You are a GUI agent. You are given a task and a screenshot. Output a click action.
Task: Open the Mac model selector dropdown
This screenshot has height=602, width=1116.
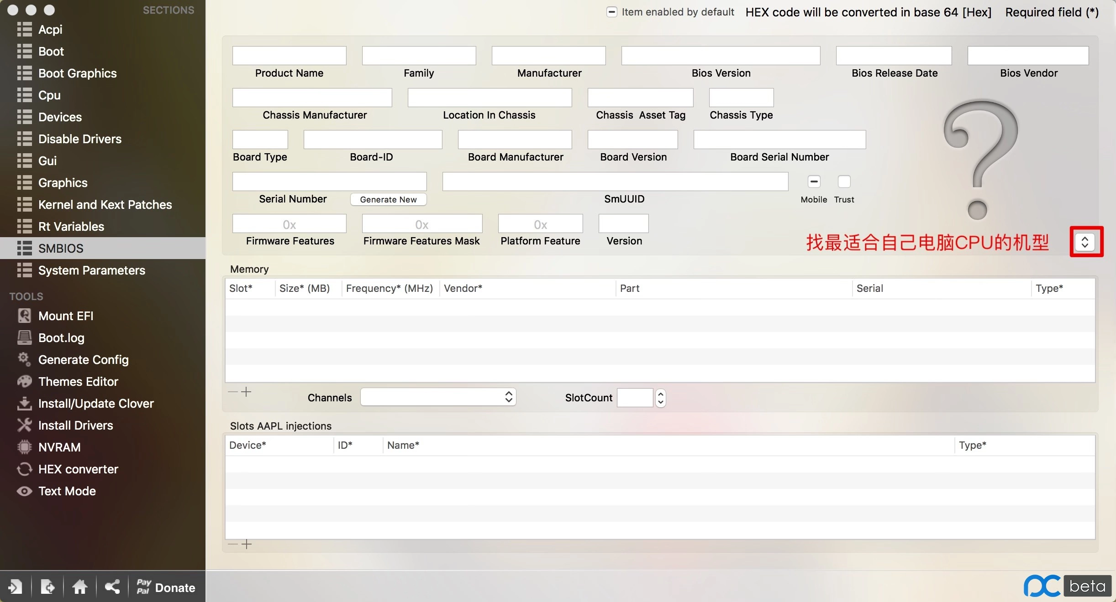[x=1085, y=242]
